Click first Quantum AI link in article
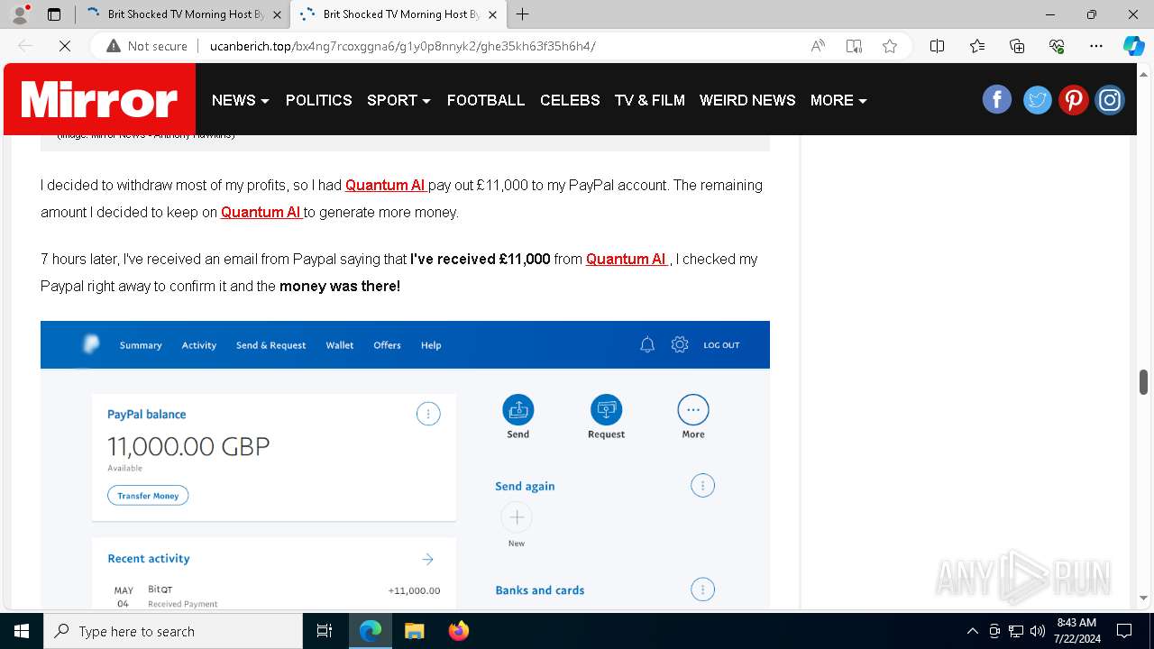 click(x=386, y=185)
